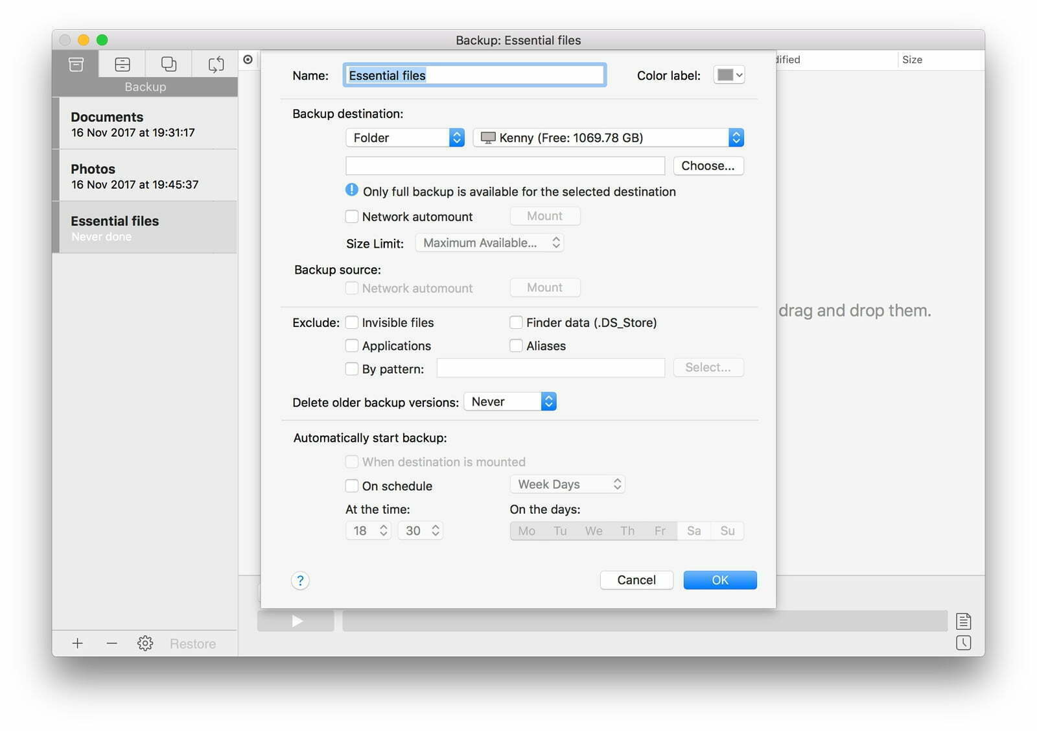Select the Backup archive icon tab
Viewport: 1037px width, 731px height.
pyautogui.click(x=76, y=64)
